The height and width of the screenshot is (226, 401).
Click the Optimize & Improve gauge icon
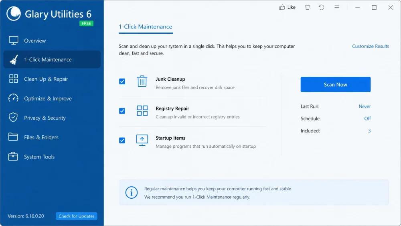[13, 98]
